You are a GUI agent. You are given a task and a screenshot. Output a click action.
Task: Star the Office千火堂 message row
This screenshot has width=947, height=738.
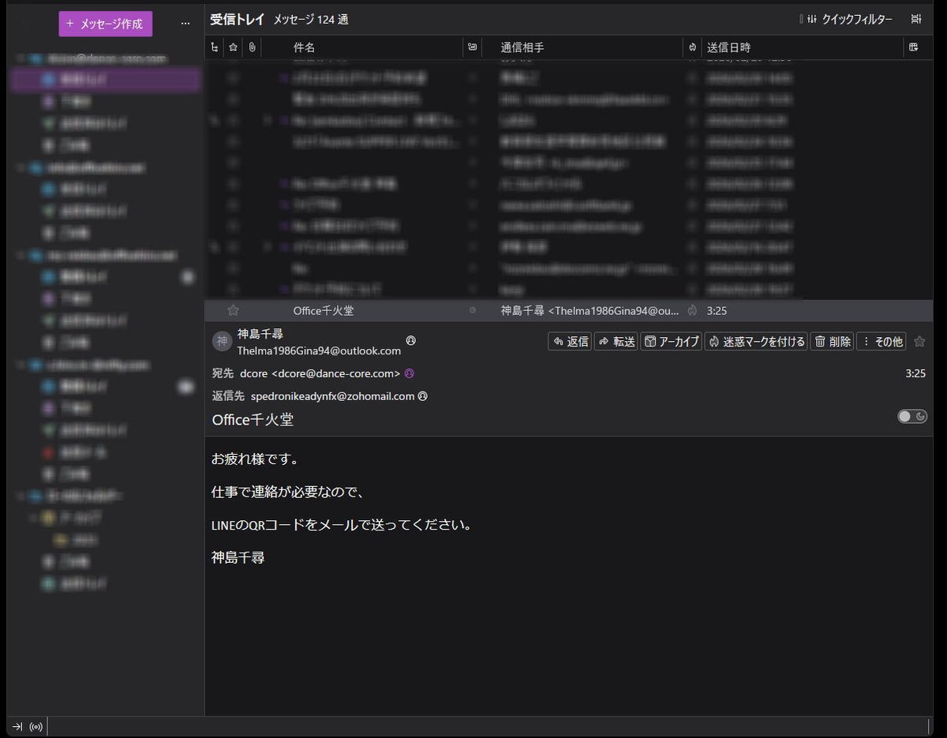tap(233, 310)
